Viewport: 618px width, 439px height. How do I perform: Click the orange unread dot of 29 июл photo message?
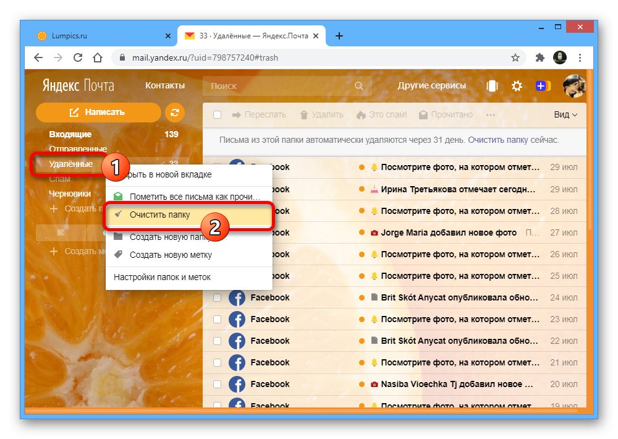click(x=362, y=167)
